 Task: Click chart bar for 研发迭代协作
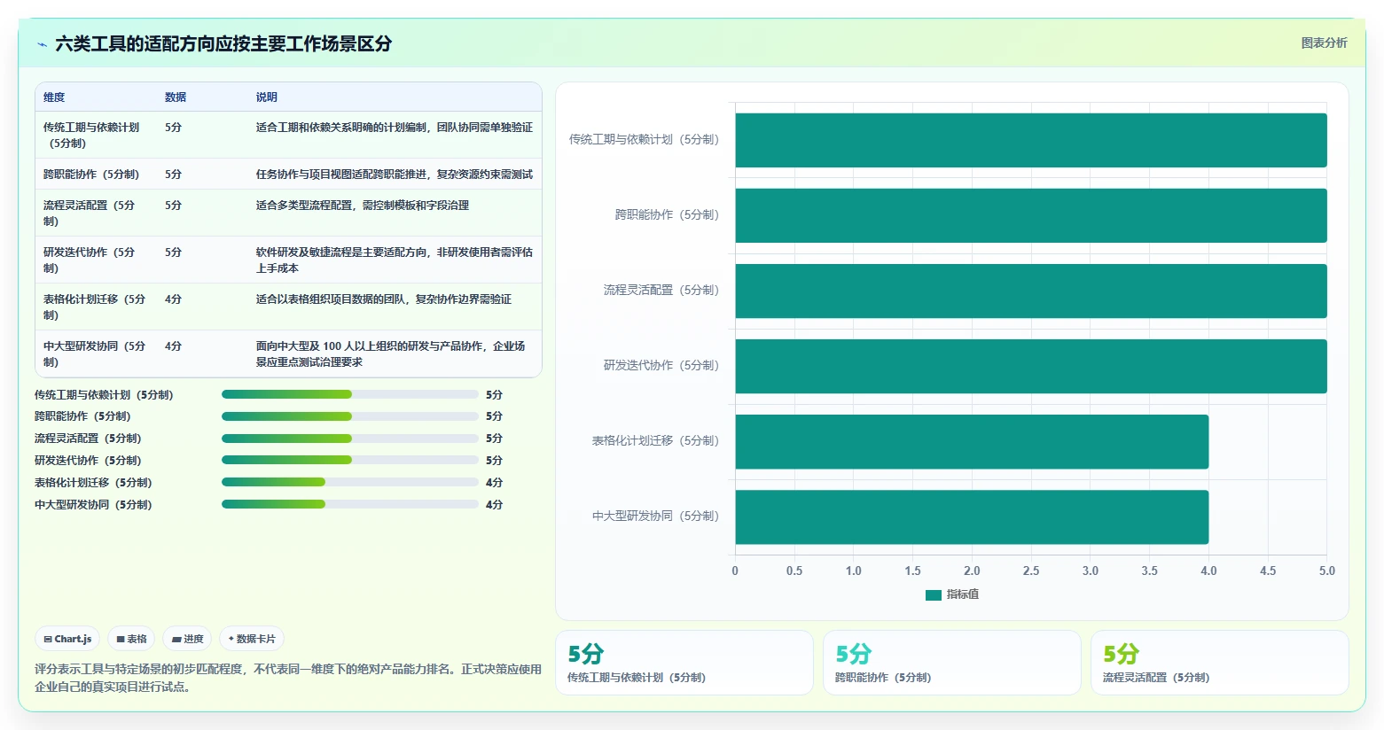coord(1031,366)
